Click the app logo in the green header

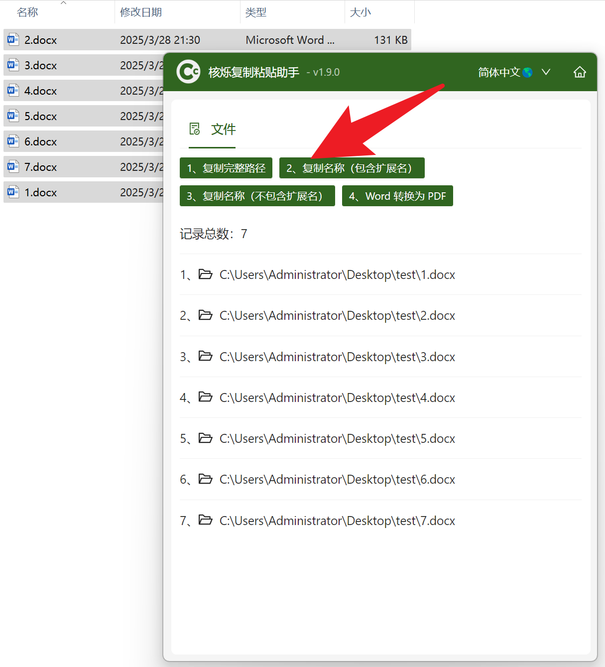click(x=189, y=72)
